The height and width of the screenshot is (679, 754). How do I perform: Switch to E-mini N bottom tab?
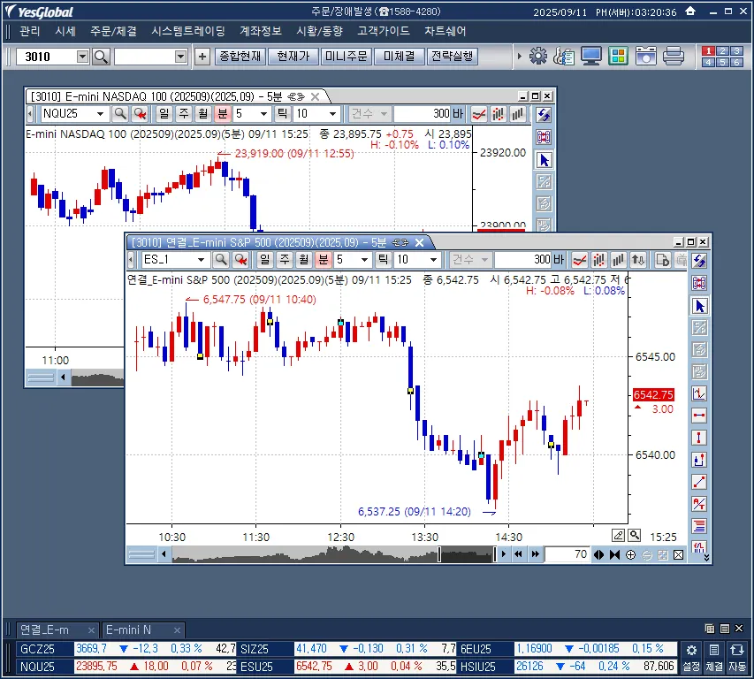point(143,630)
